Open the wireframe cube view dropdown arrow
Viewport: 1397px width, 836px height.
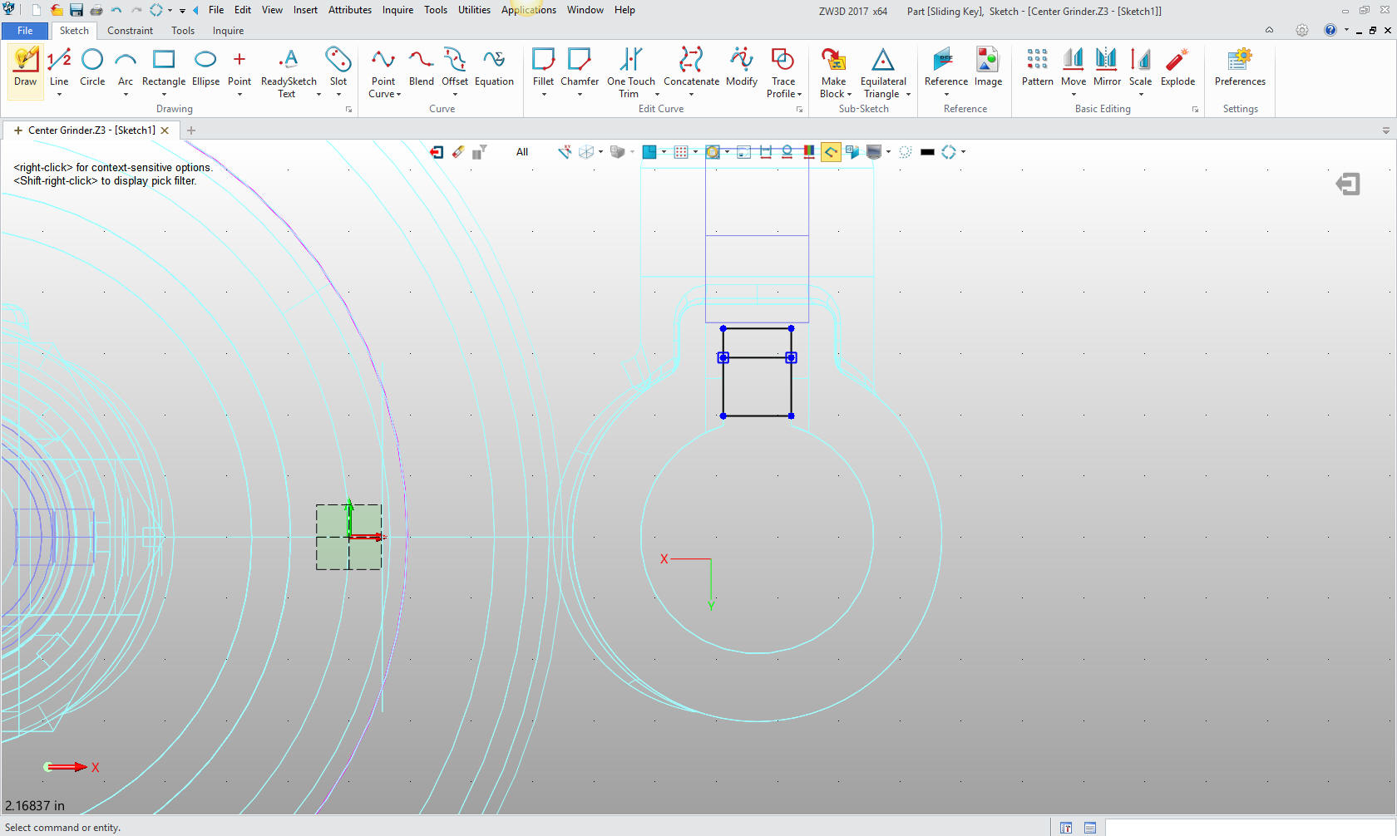click(x=600, y=152)
